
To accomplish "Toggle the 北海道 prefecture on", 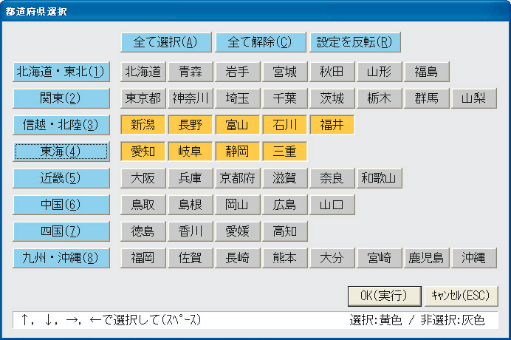I will 143,72.
